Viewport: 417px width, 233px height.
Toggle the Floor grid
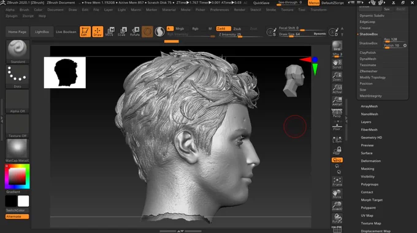pyautogui.click(x=337, y=126)
